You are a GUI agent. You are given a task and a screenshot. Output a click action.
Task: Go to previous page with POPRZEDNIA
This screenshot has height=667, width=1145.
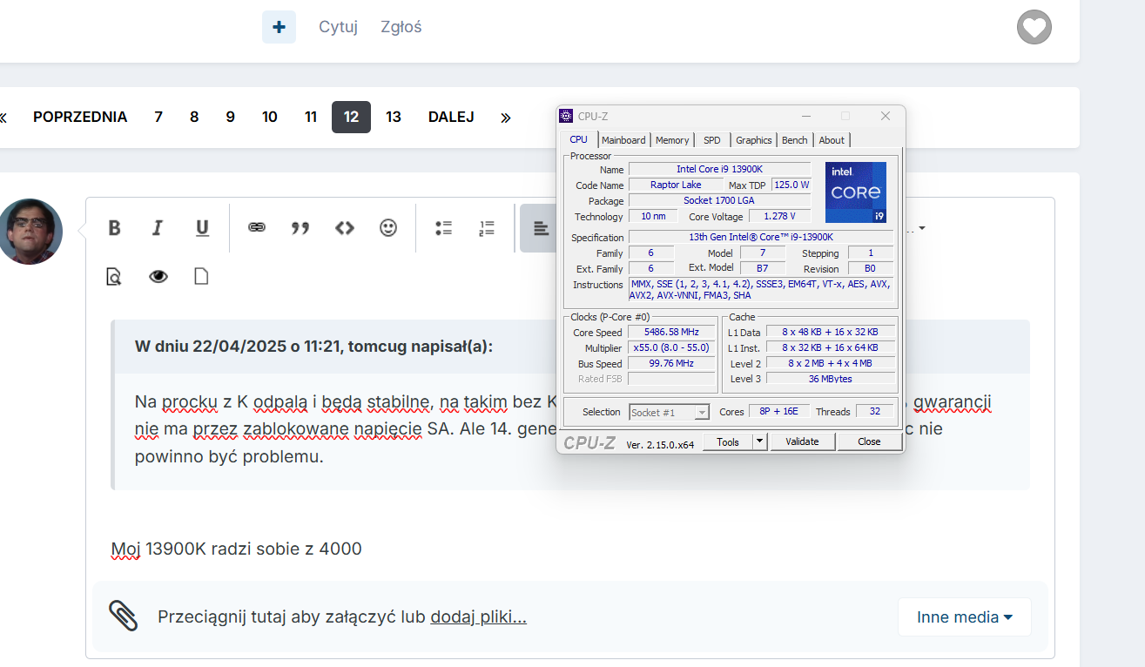80,117
